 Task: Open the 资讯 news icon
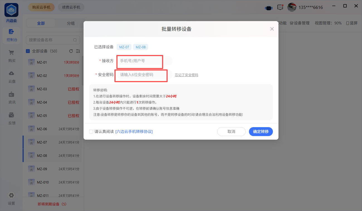click(11, 94)
